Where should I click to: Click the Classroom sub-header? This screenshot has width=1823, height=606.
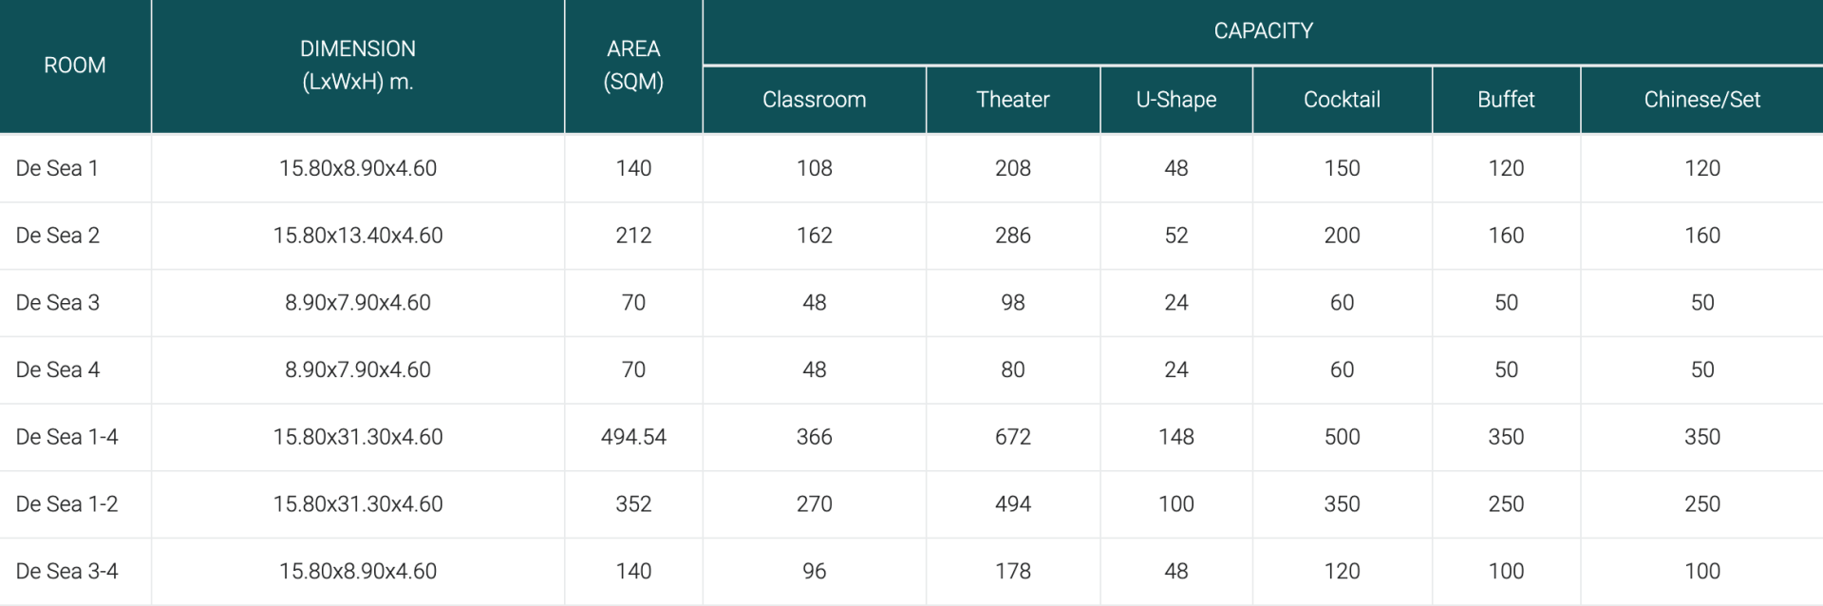[x=815, y=100]
